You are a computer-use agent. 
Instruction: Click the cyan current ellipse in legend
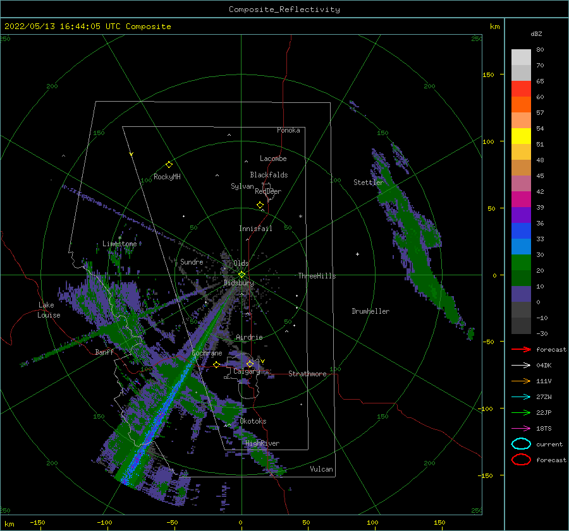tap(521, 444)
